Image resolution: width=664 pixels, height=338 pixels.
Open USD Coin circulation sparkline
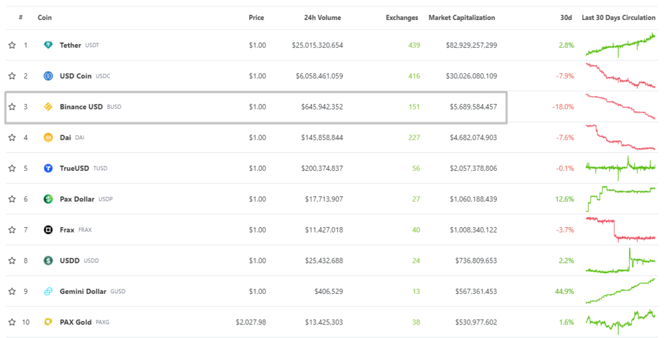click(621, 76)
